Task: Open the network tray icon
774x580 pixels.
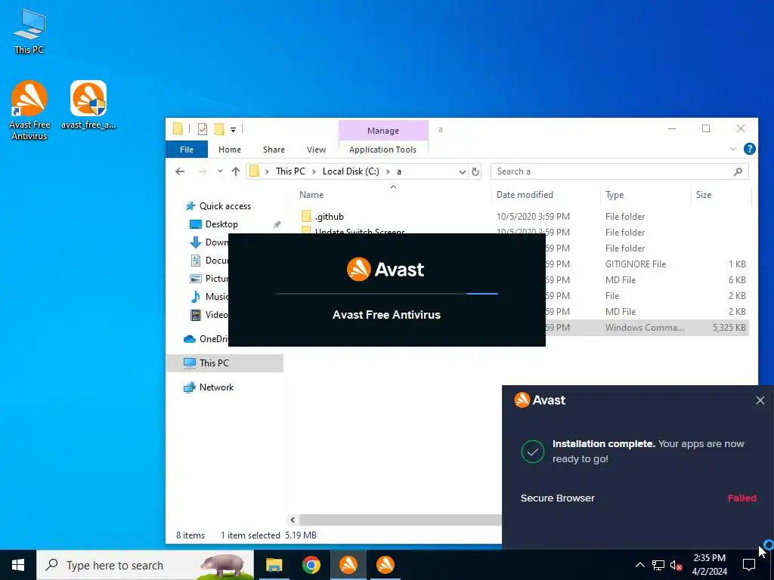Action: point(658,565)
